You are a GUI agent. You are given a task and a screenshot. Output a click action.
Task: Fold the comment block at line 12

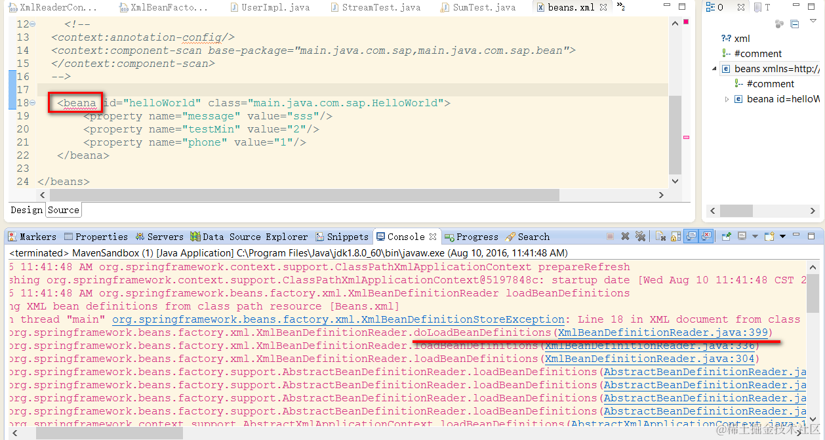pos(33,24)
